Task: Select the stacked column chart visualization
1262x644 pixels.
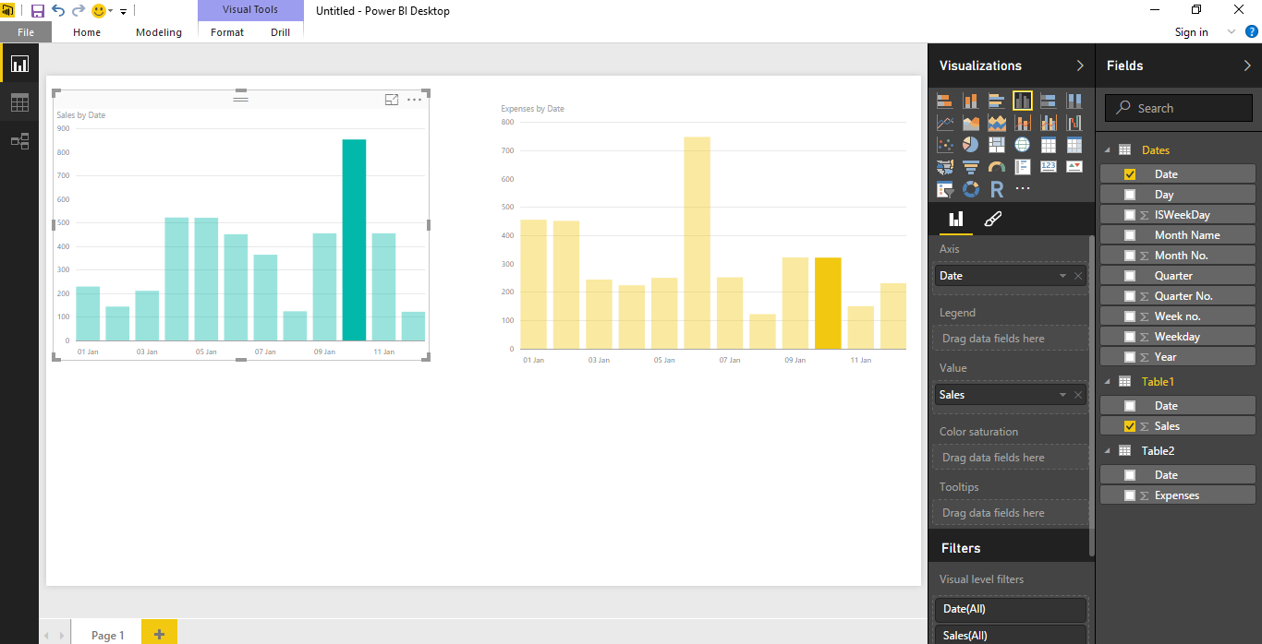Action: coord(970,101)
